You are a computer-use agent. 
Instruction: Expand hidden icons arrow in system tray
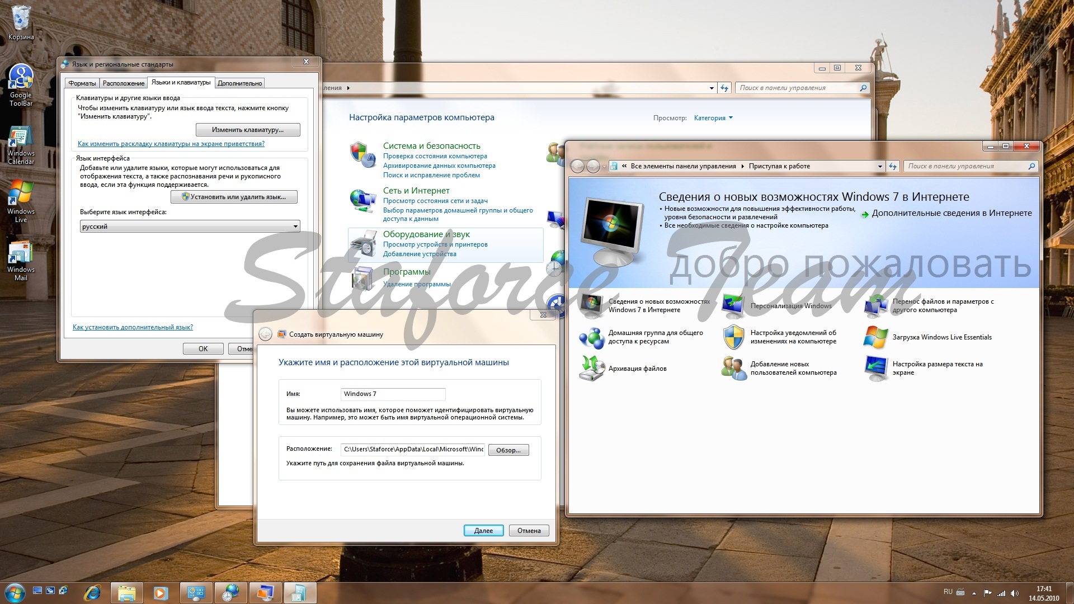[x=975, y=592]
